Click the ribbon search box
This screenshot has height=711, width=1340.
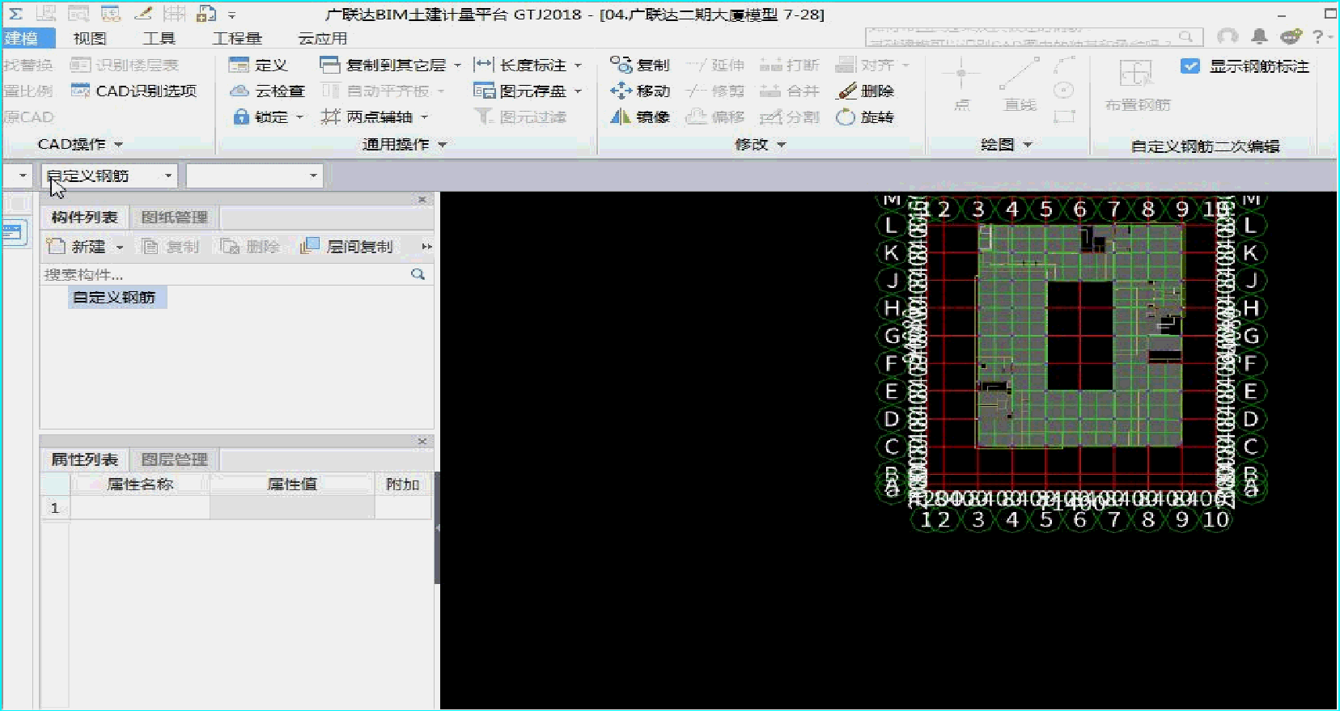coord(1033,36)
